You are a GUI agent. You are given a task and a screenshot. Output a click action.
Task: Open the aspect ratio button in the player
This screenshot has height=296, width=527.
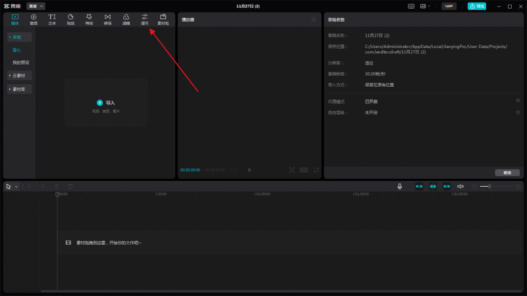coord(304,170)
